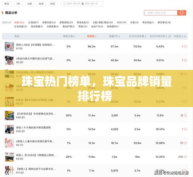
Task: Sort by 销量(件) column arrow
Action: (120, 36)
